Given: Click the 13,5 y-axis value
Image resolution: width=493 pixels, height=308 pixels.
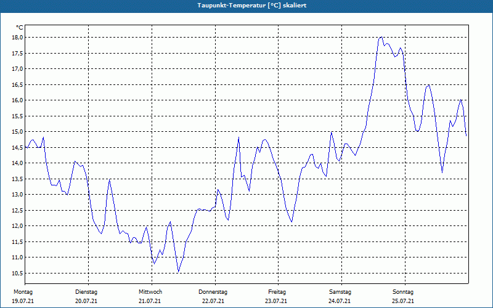Looking at the screenshot, I should [x=18, y=179].
